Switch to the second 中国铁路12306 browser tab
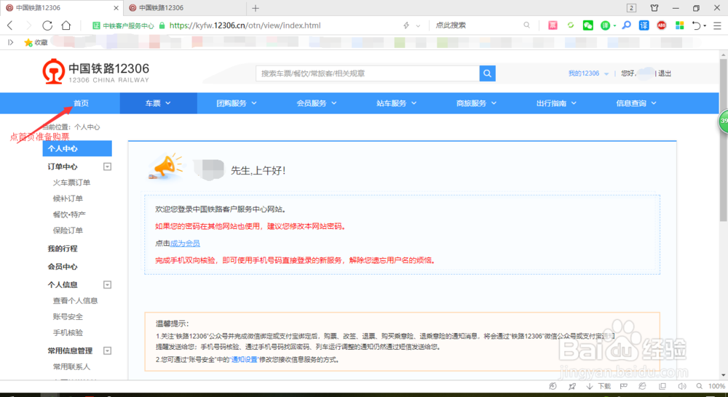This screenshot has width=728, height=397. [186, 8]
